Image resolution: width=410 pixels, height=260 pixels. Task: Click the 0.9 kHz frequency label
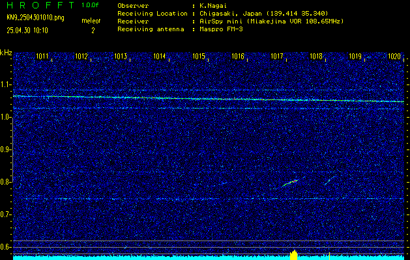(5, 149)
